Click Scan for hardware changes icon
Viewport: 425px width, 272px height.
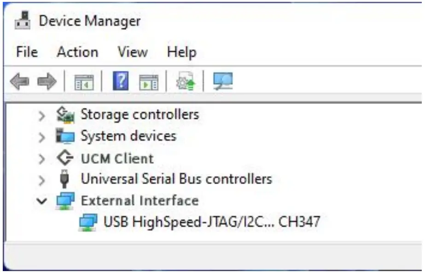tap(223, 82)
